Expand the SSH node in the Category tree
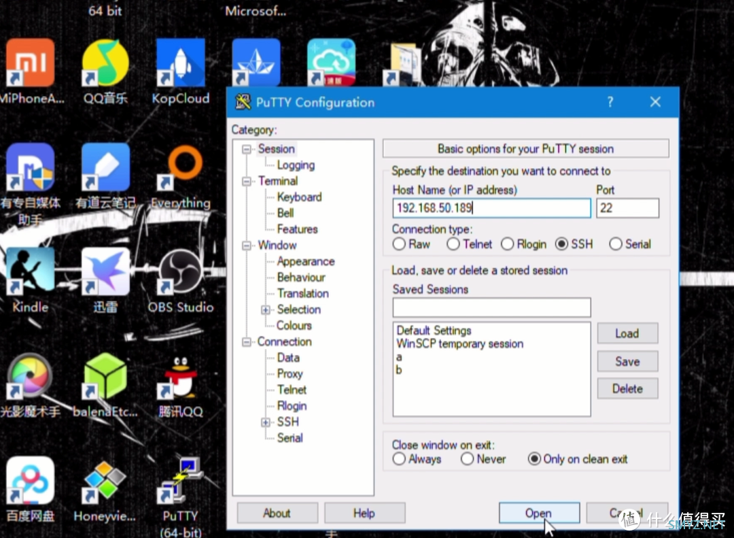Viewport: 734px width, 538px height. 266,422
